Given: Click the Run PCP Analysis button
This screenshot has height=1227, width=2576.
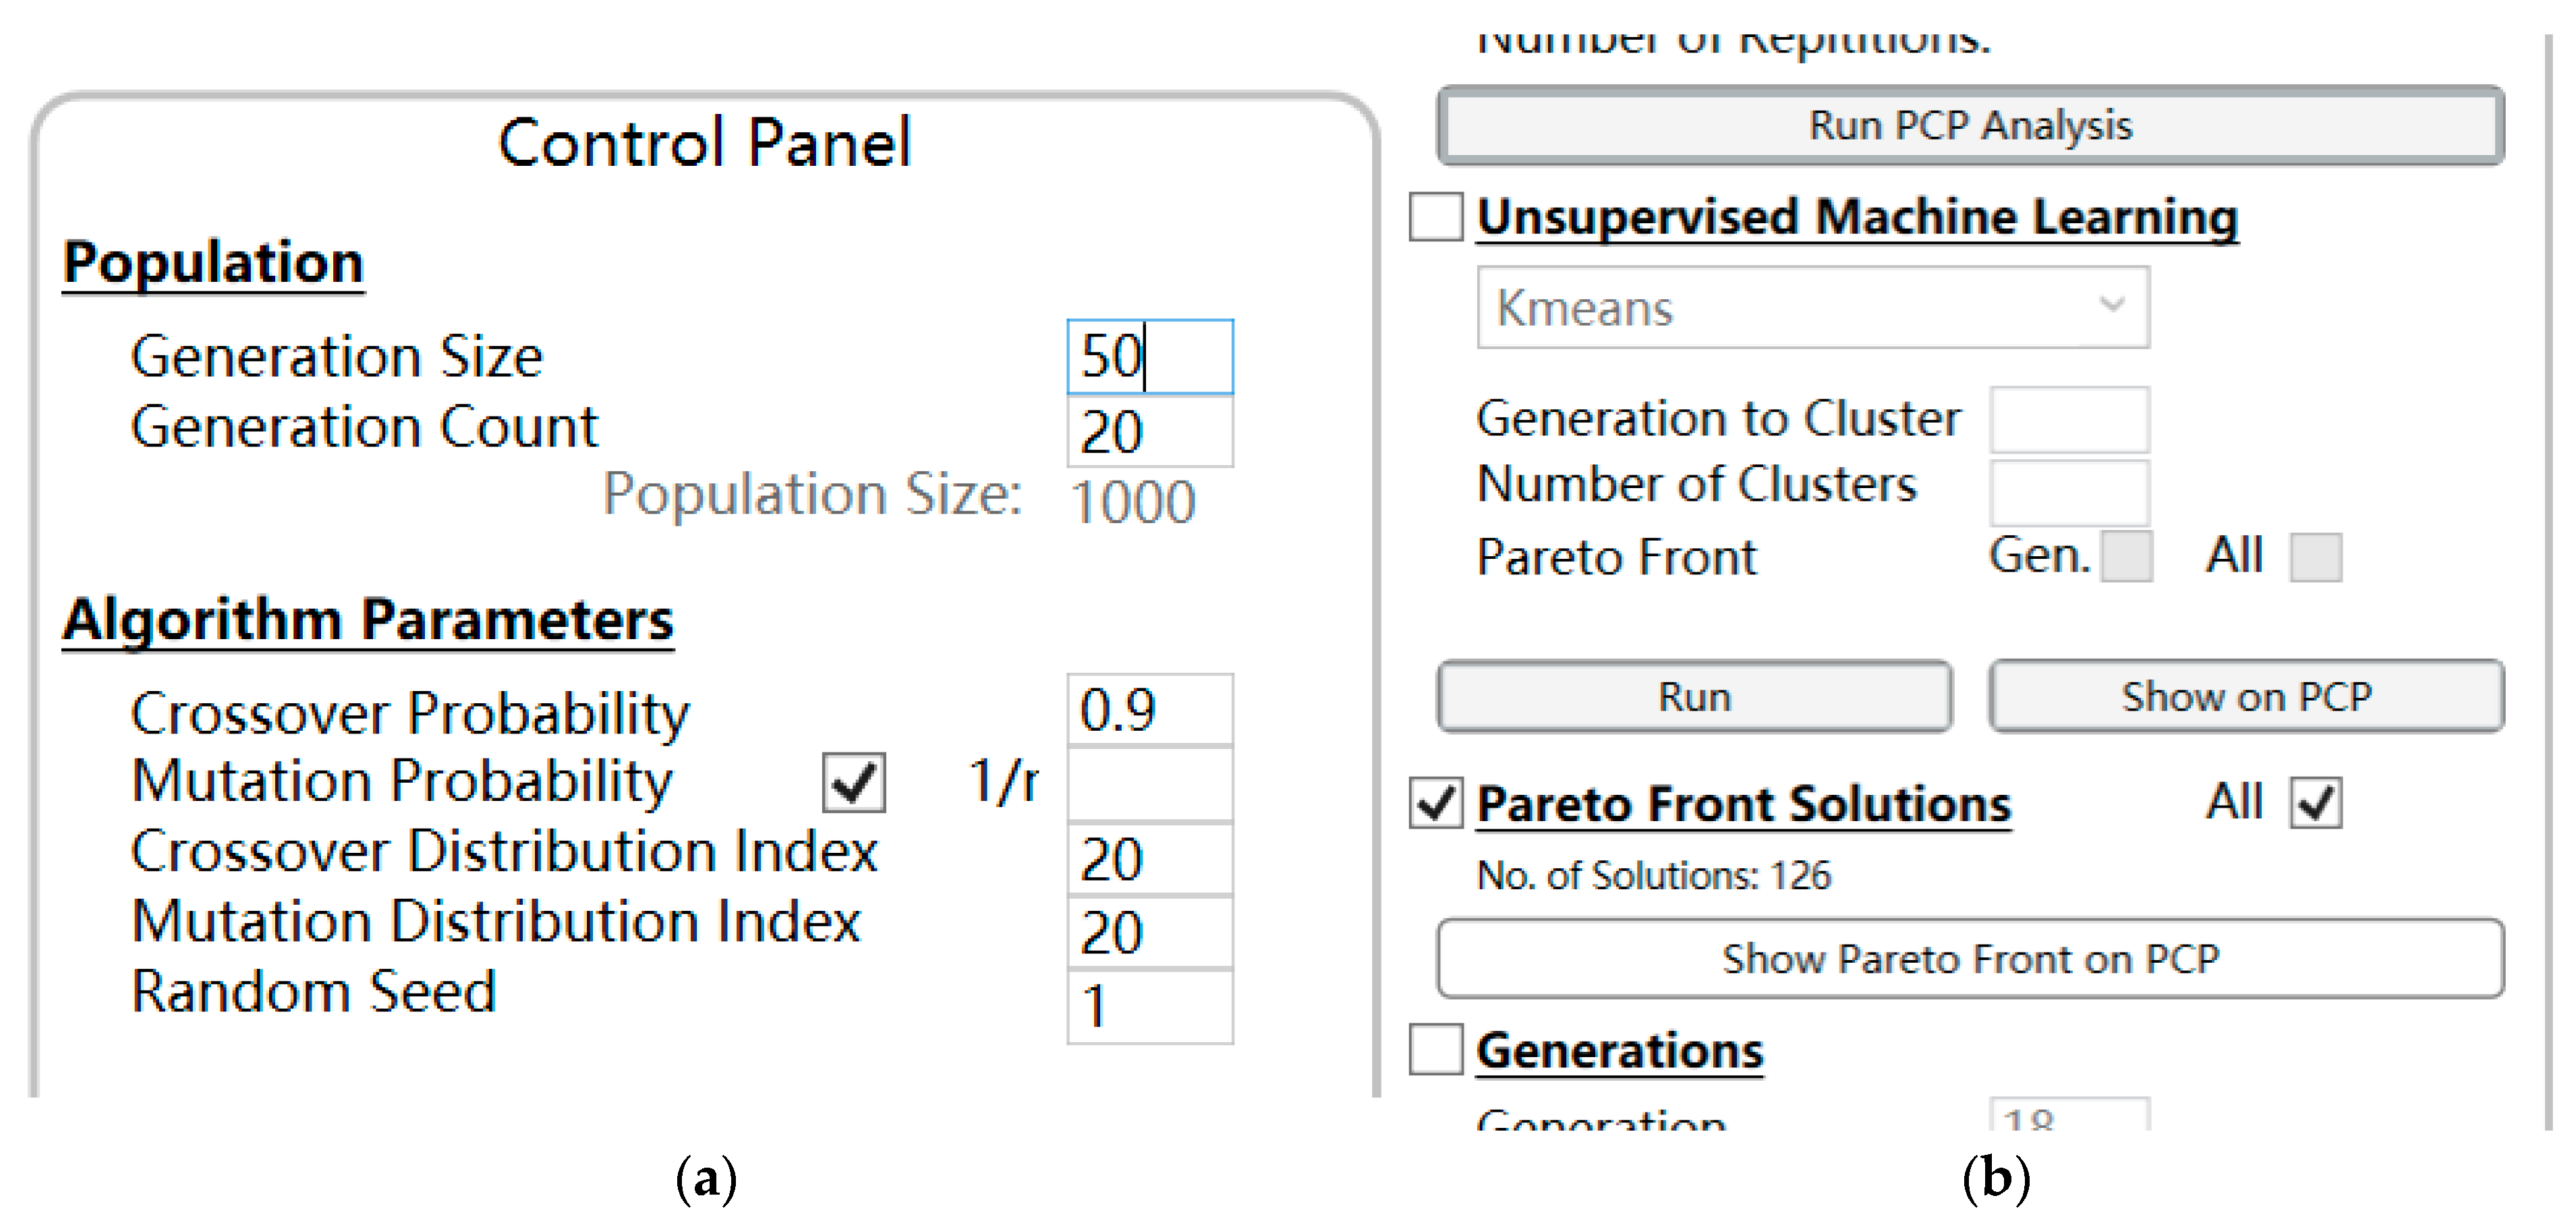Looking at the screenshot, I should [x=1970, y=126].
